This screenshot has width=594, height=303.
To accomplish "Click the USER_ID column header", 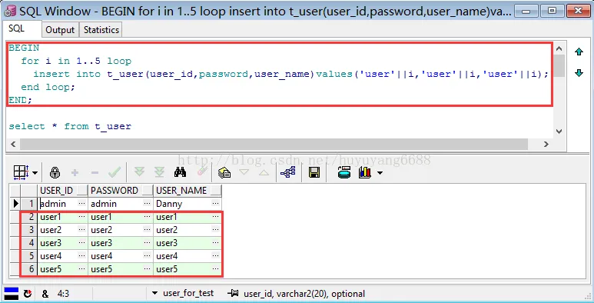I will pyautogui.click(x=62, y=191).
